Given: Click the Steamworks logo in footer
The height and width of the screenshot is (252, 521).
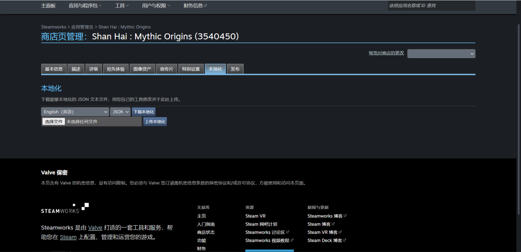Looking at the screenshot, I should [65, 208].
